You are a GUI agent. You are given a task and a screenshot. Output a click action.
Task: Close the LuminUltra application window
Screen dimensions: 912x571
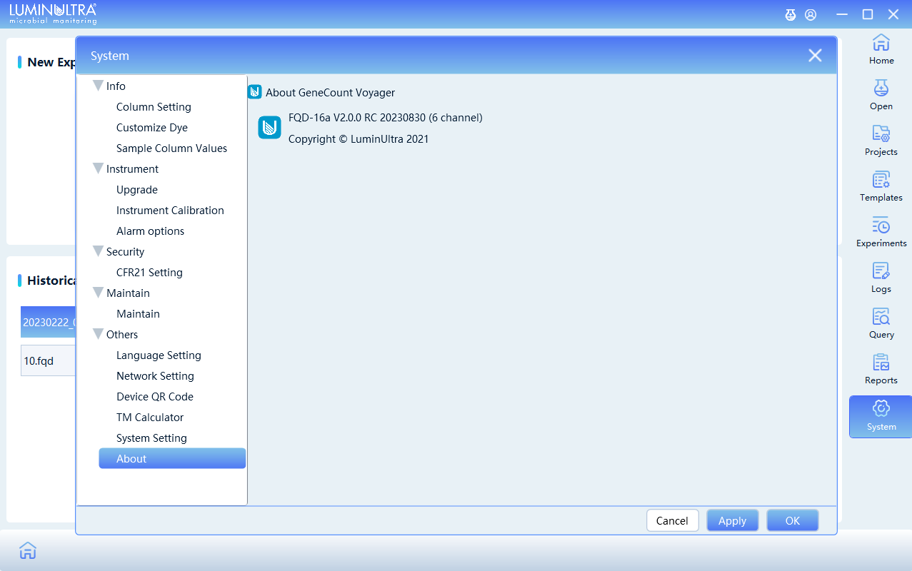(893, 14)
